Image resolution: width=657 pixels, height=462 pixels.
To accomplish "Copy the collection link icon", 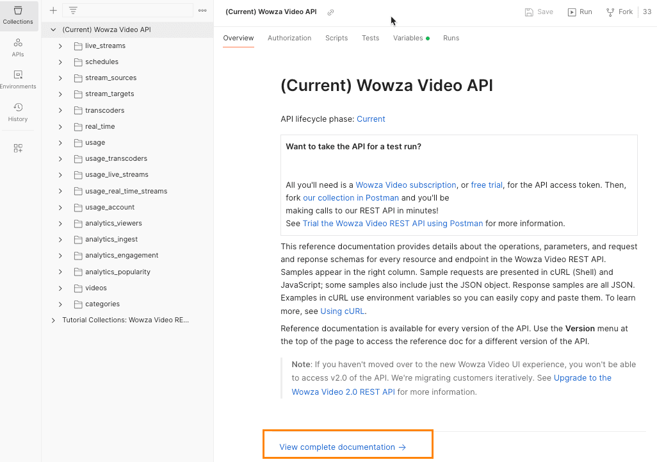I will tap(330, 11).
